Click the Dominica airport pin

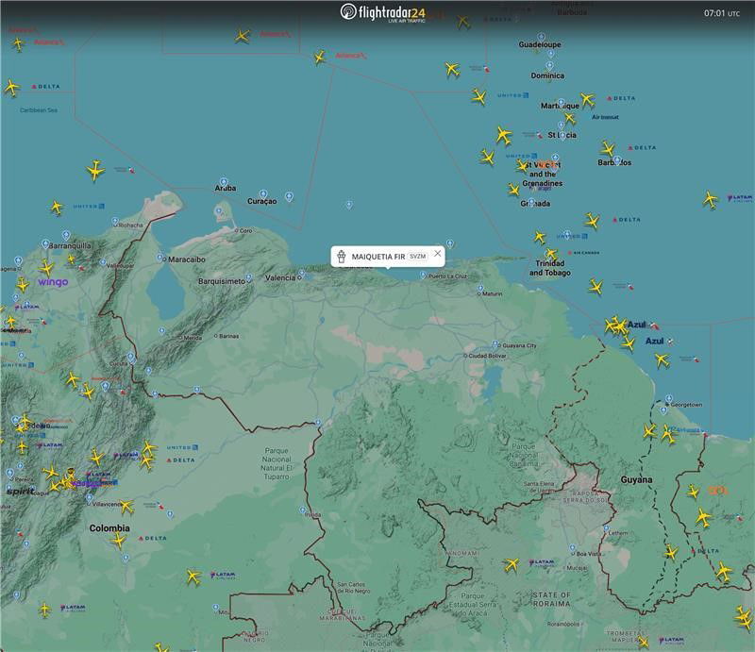click(550, 66)
